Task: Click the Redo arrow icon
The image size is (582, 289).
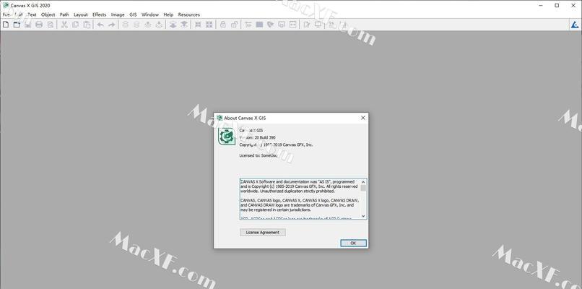Action: [111, 25]
